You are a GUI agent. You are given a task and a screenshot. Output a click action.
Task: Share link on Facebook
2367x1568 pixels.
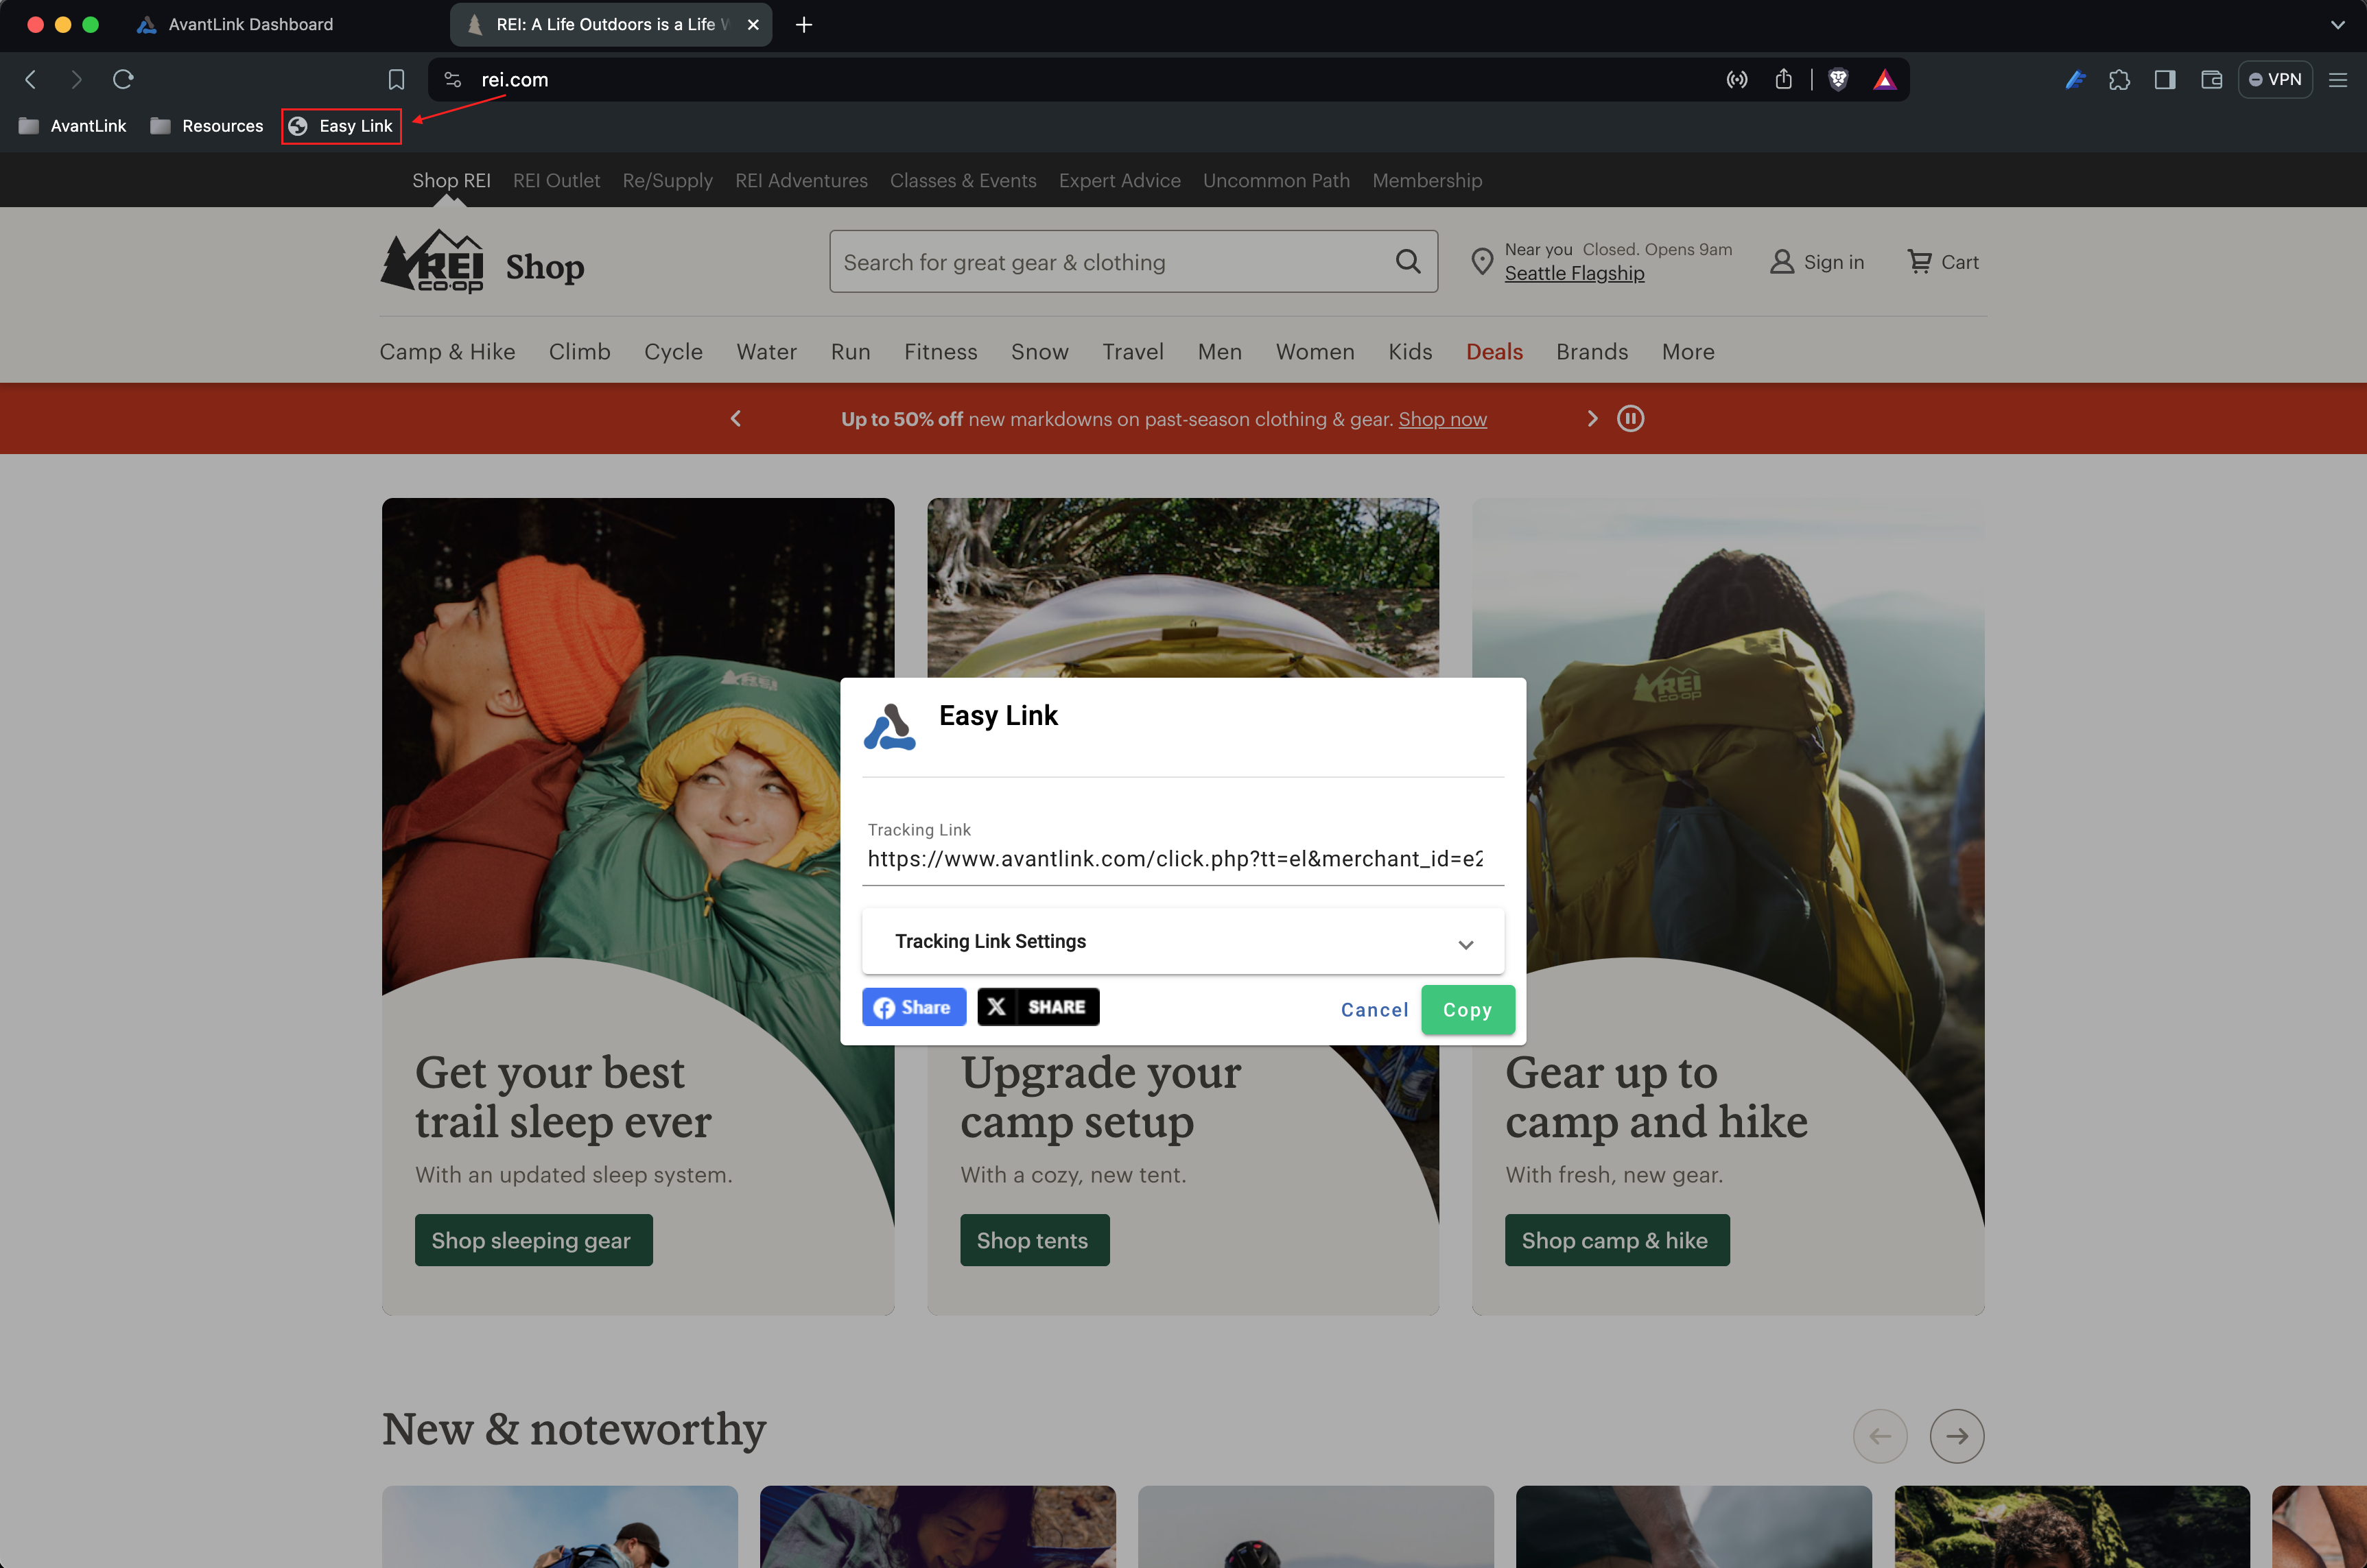[x=914, y=1007]
